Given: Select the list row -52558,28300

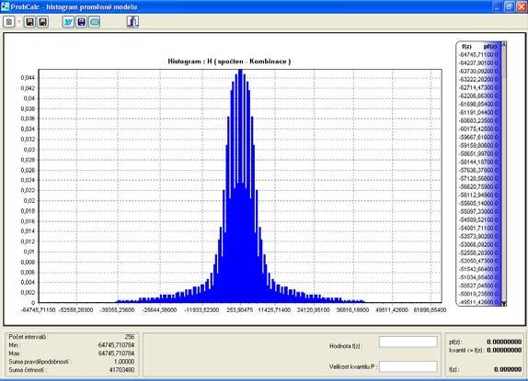Looking at the screenshot, I should tap(478, 252).
